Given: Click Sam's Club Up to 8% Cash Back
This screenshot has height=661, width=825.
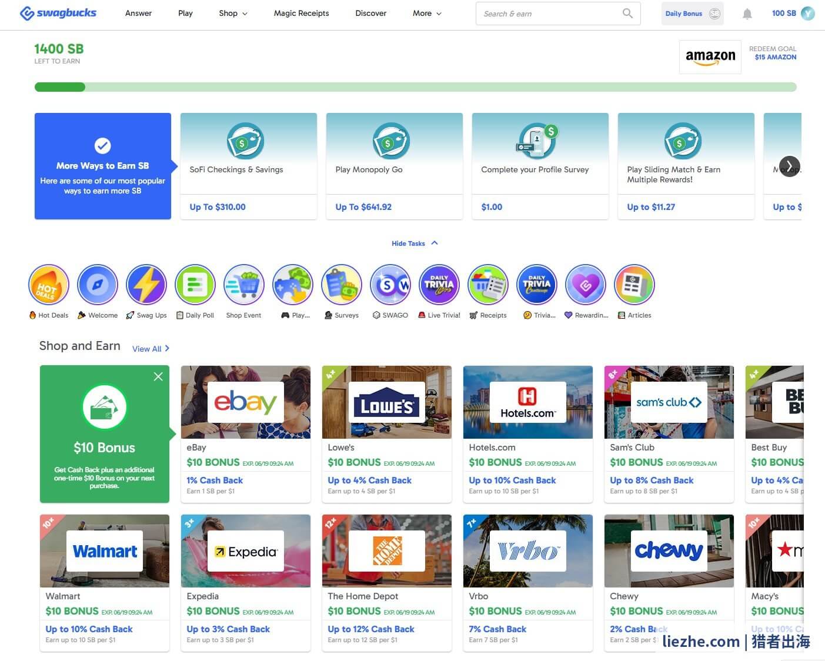Looking at the screenshot, I should coord(652,480).
